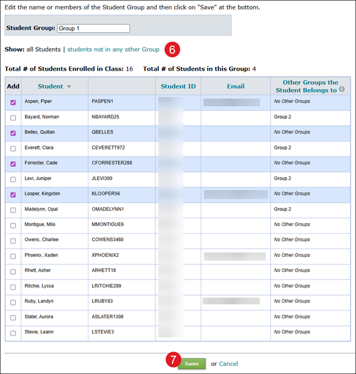Uncheck the checkbox for Aspen, Piper
The image size is (356, 374).
(13, 102)
